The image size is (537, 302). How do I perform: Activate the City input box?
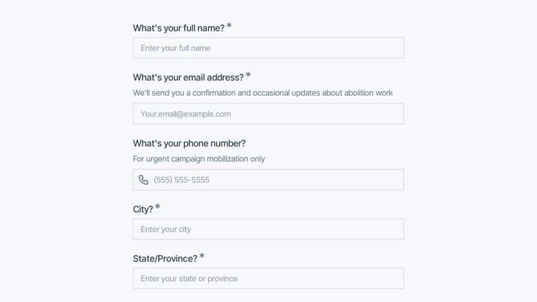[268, 229]
